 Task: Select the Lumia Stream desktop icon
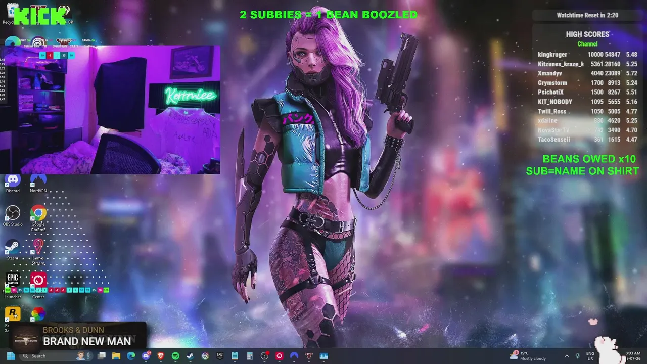(38, 252)
